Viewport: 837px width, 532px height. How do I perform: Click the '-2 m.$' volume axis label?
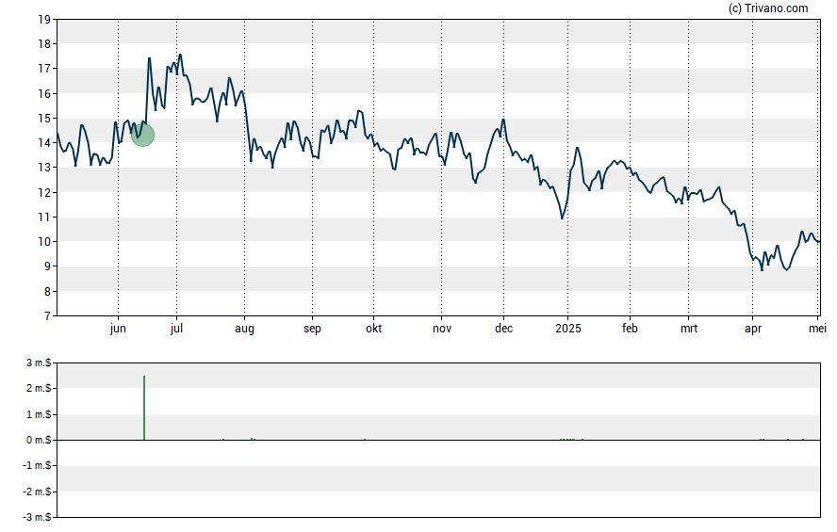pyautogui.click(x=37, y=492)
